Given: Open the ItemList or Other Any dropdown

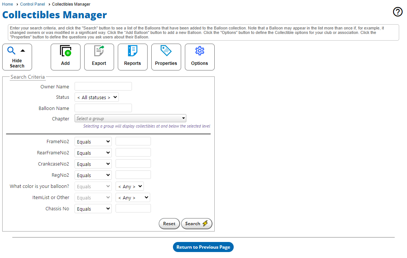Looking at the screenshot, I should (133, 198).
